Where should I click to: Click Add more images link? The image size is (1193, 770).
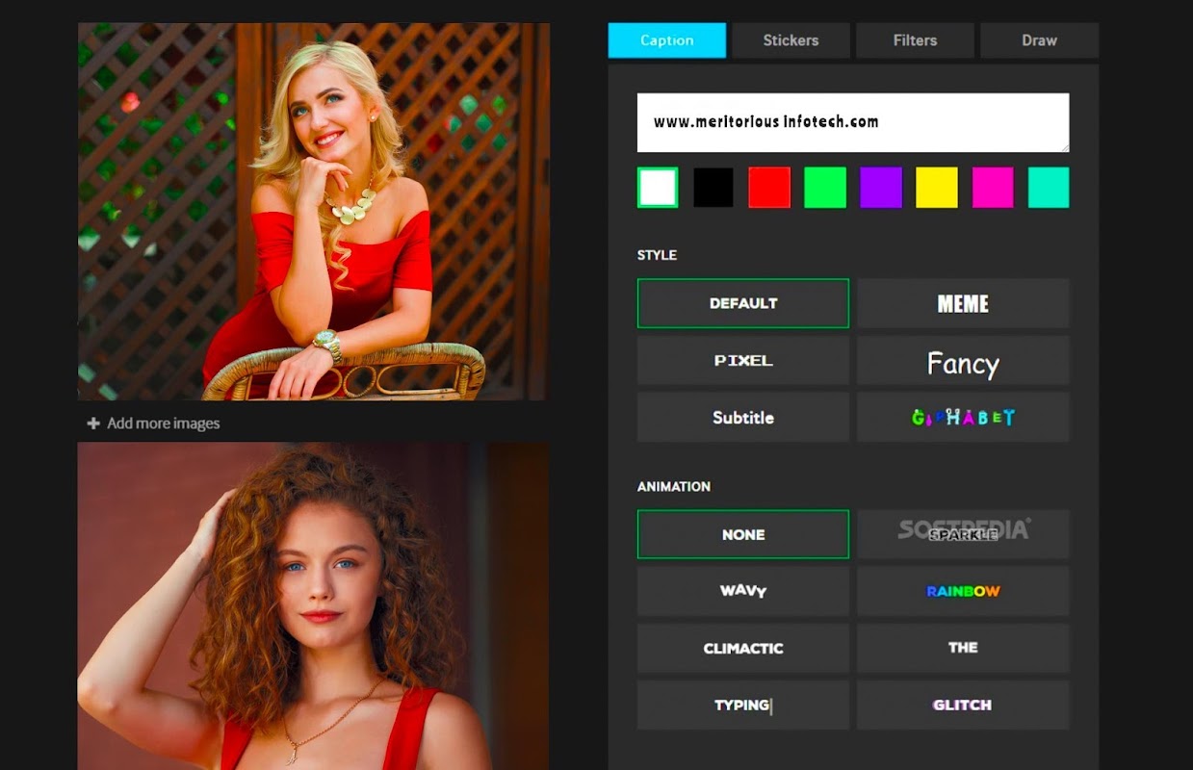[163, 423]
